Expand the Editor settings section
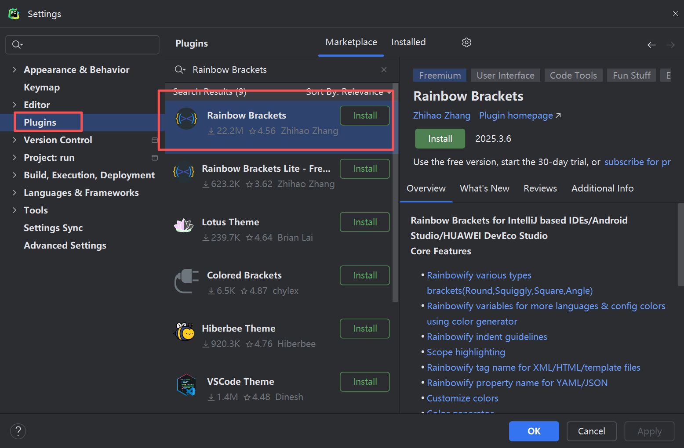The width and height of the screenshot is (684, 448). click(15, 105)
